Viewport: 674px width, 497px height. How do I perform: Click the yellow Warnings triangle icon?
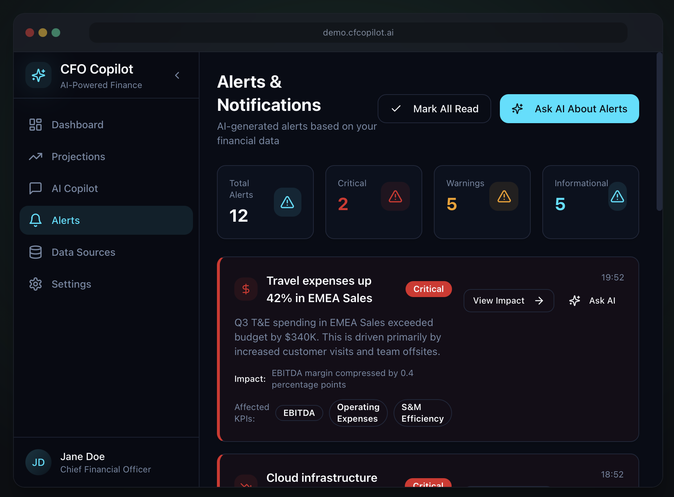coord(504,196)
